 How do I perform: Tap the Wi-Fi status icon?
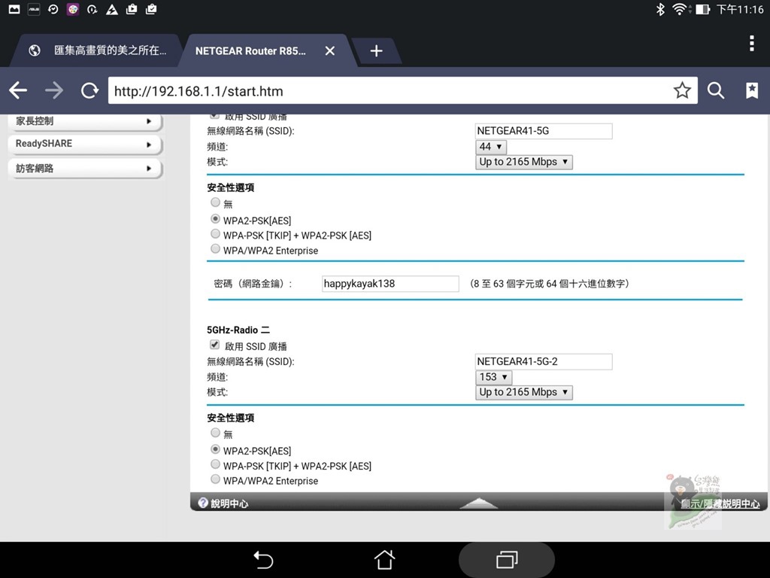coord(680,9)
